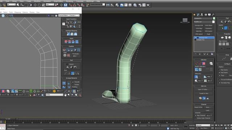
Task: Click the Save button in Channel rollout
Action: 208,107
